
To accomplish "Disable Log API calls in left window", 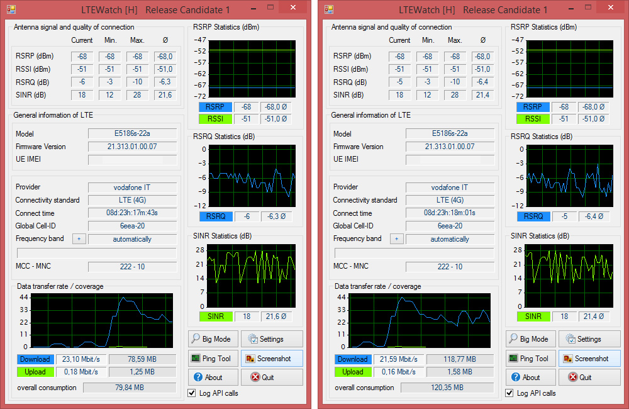I will (x=192, y=393).
